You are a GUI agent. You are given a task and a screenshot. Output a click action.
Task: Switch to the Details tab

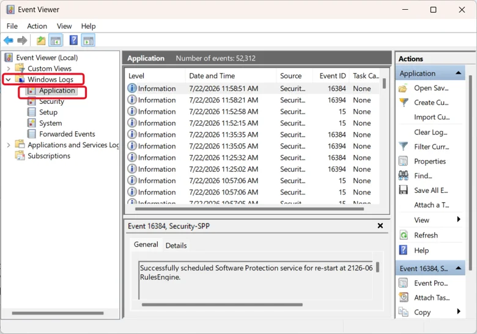(x=176, y=245)
